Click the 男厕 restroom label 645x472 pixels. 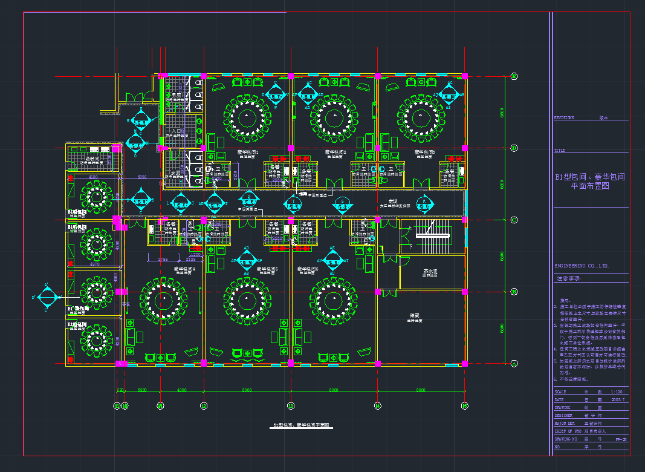click(176, 96)
